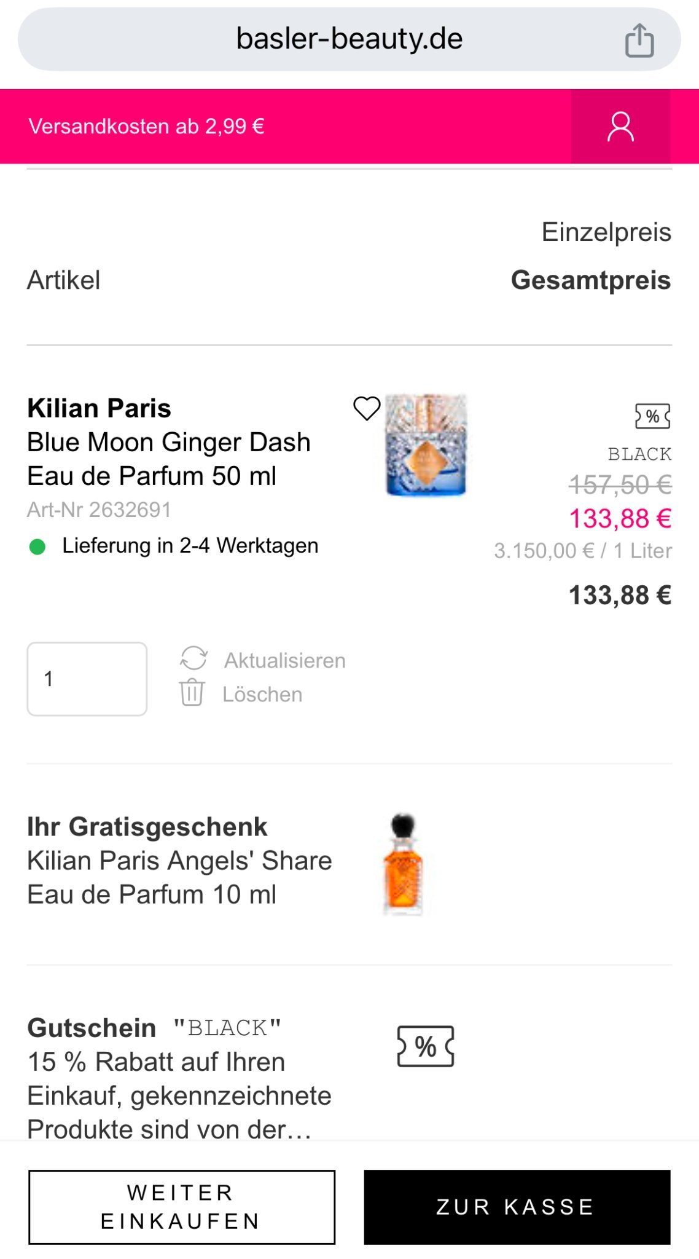Open the user account icon
The image size is (699, 1259).
tap(620, 127)
